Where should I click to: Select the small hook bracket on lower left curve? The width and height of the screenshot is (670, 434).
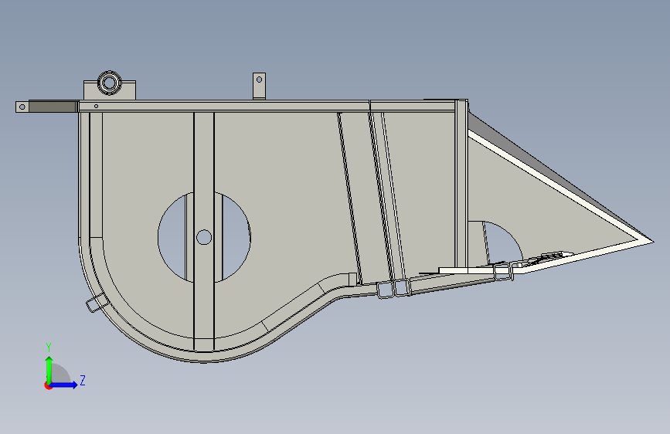coord(97,303)
